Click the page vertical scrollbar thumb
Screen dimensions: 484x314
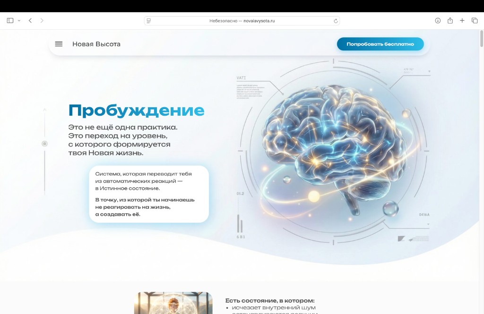coord(482,39)
